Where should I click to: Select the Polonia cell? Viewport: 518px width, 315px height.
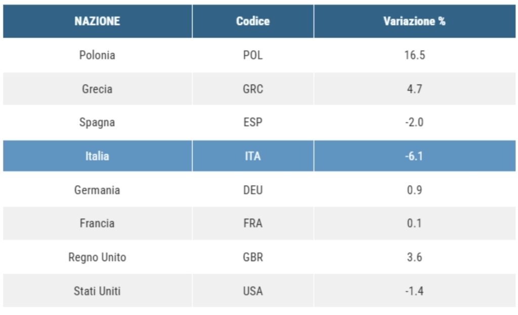click(98, 55)
